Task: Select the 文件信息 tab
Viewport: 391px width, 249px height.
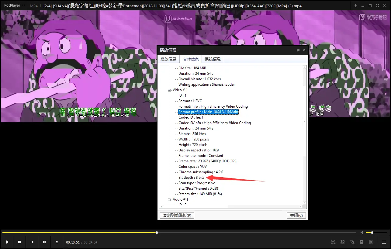Action: (191, 59)
